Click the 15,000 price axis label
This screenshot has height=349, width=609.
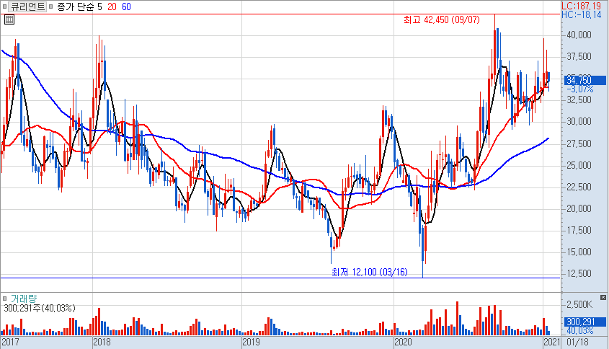[579, 252]
